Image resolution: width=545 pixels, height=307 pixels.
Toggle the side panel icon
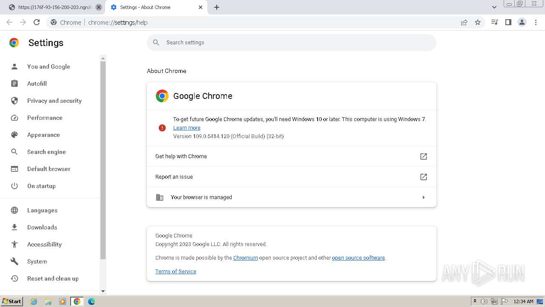[x=508, y=22]
